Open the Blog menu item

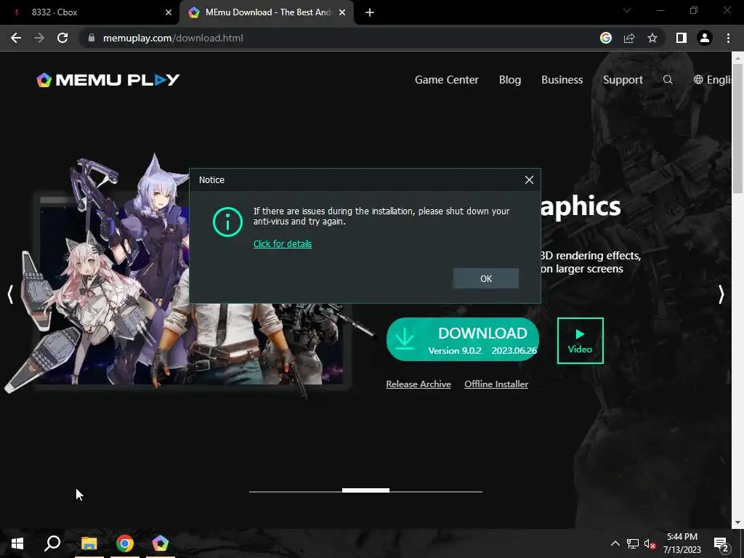510,80
